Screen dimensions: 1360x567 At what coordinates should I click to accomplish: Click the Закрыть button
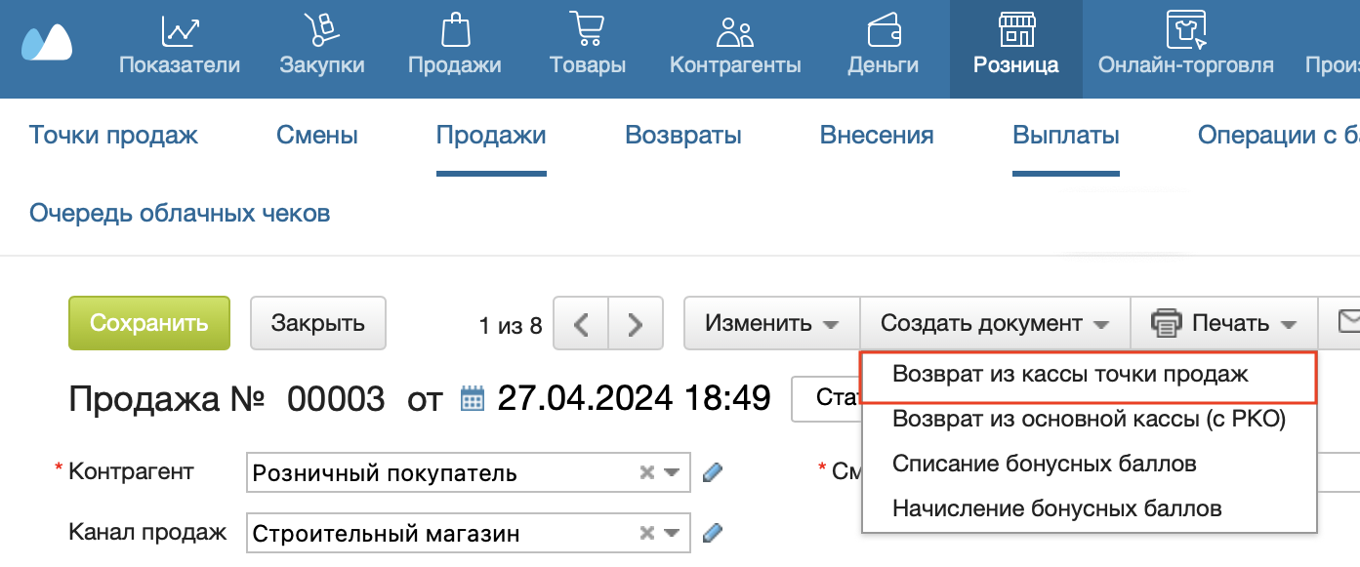(317, 323)
